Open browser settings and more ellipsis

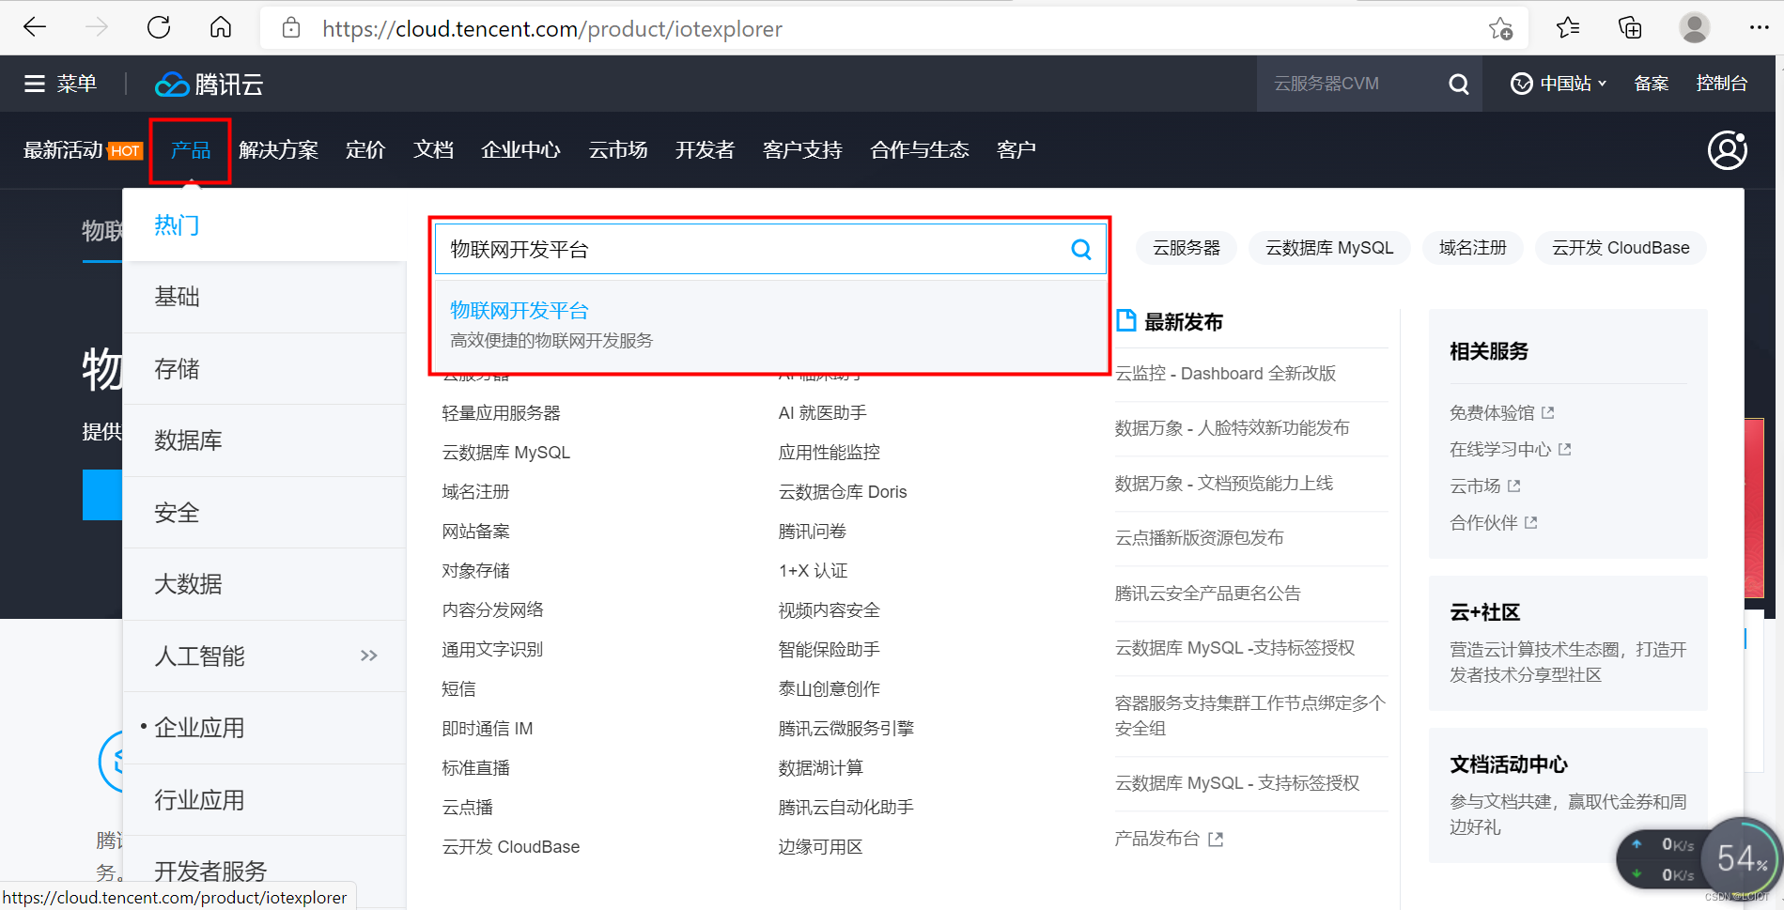pos(1759,28)
